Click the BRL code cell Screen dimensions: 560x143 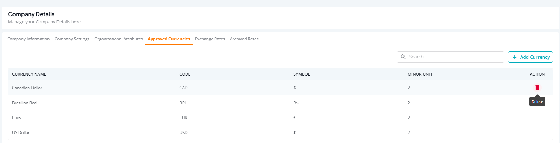pyautogui.click(x=183, y=103)
